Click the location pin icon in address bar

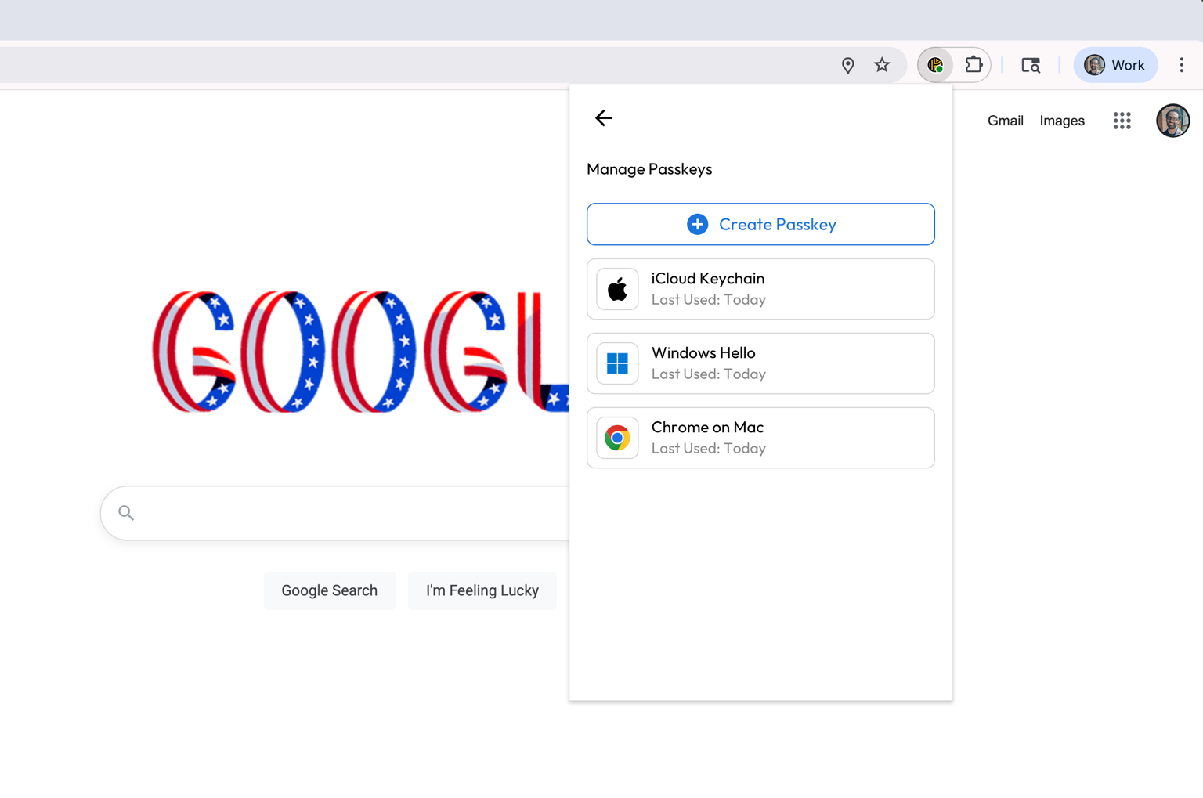coord(847,66)
